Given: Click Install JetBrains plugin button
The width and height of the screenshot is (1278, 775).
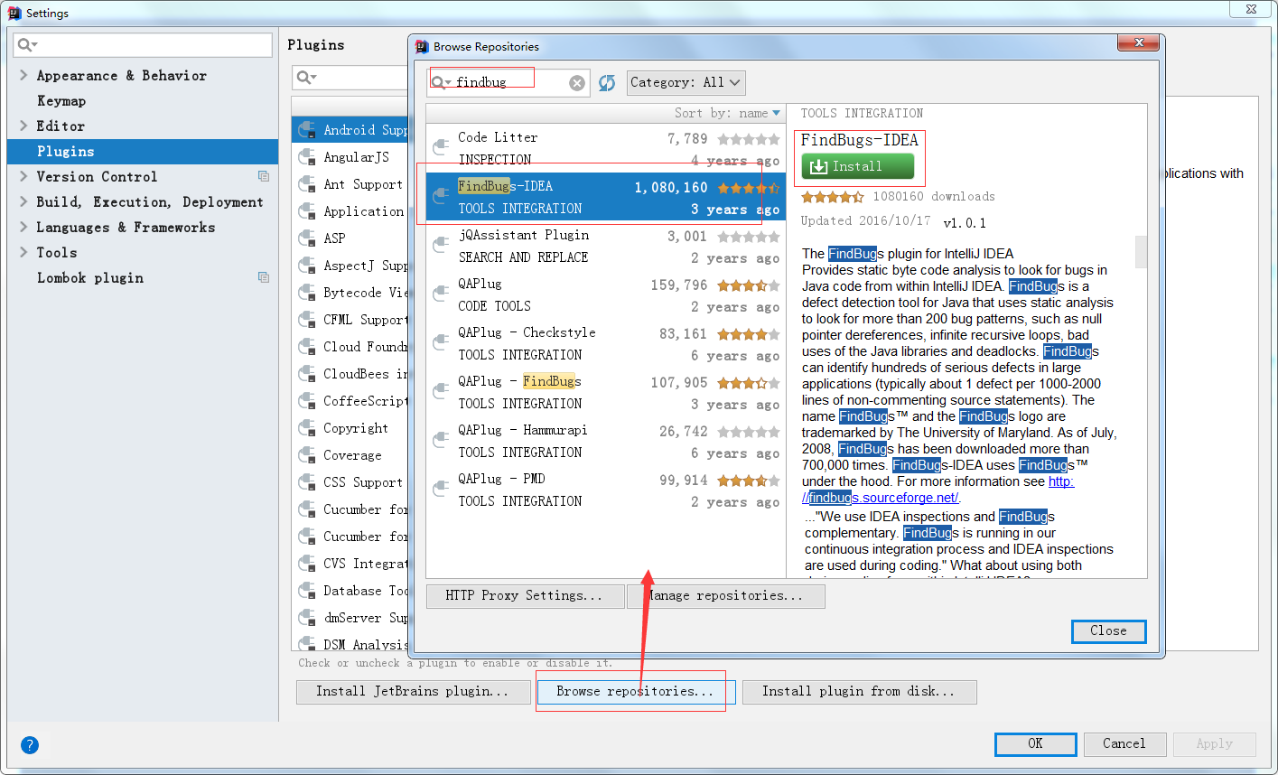Looking at the screenshot, I should [x=412, y=692].
